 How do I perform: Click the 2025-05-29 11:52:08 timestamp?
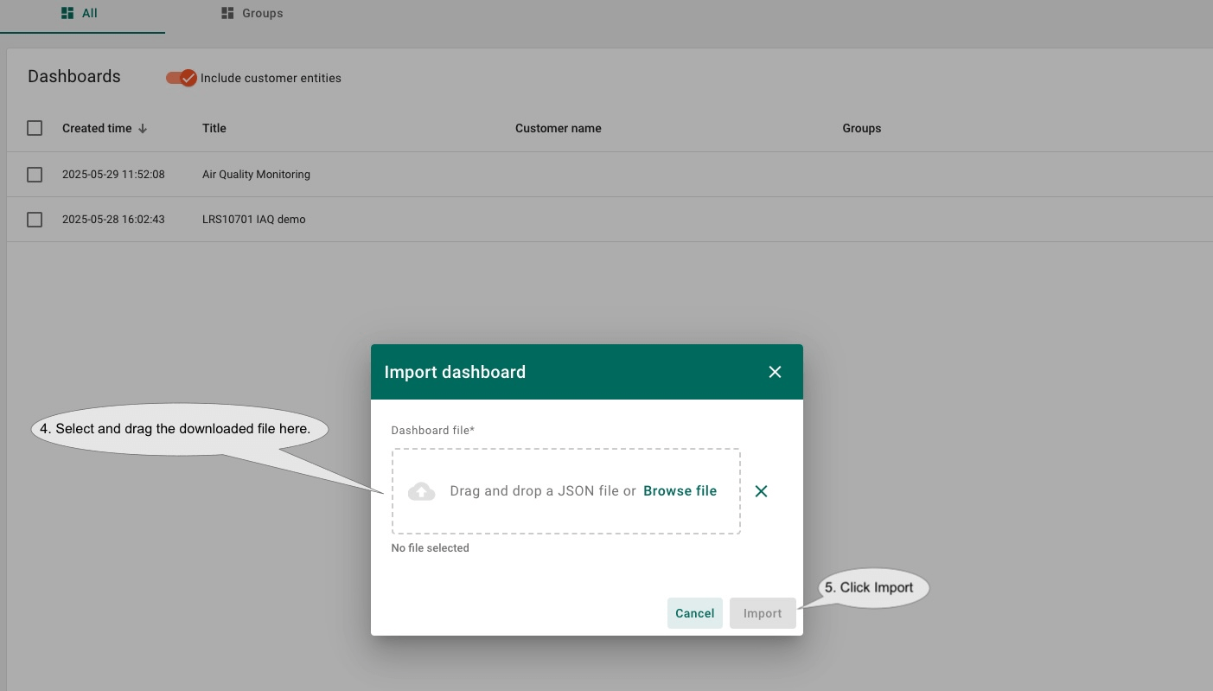tap(113, 175)
